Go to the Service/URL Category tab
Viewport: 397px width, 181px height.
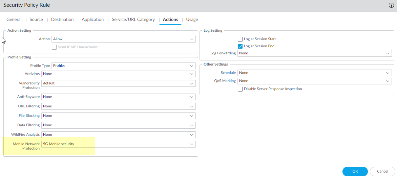(x=133, y=20)
